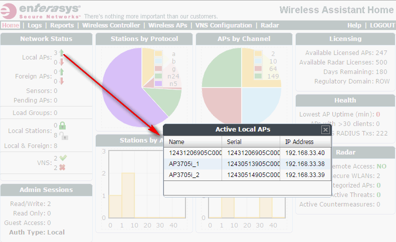Click Active Countermeasures: 0
Viewport: 396px width, 242px height.
(x=340, y=204)
